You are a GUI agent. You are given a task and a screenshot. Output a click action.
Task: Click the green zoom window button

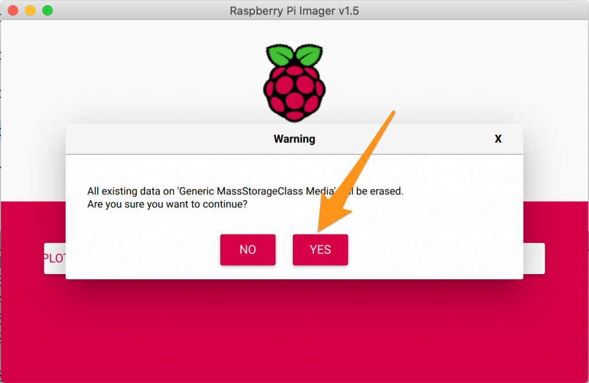tap(47, 10)
